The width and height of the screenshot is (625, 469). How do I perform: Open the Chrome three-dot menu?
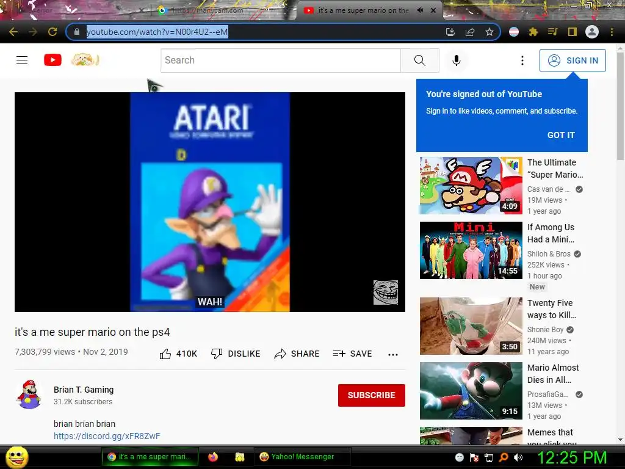[x=612, y=32]
